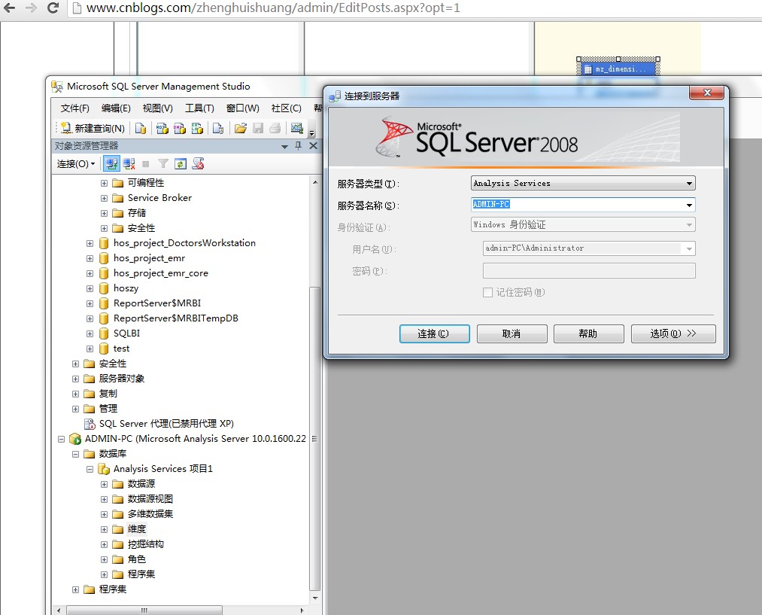Select the 角色 folder

137,559
